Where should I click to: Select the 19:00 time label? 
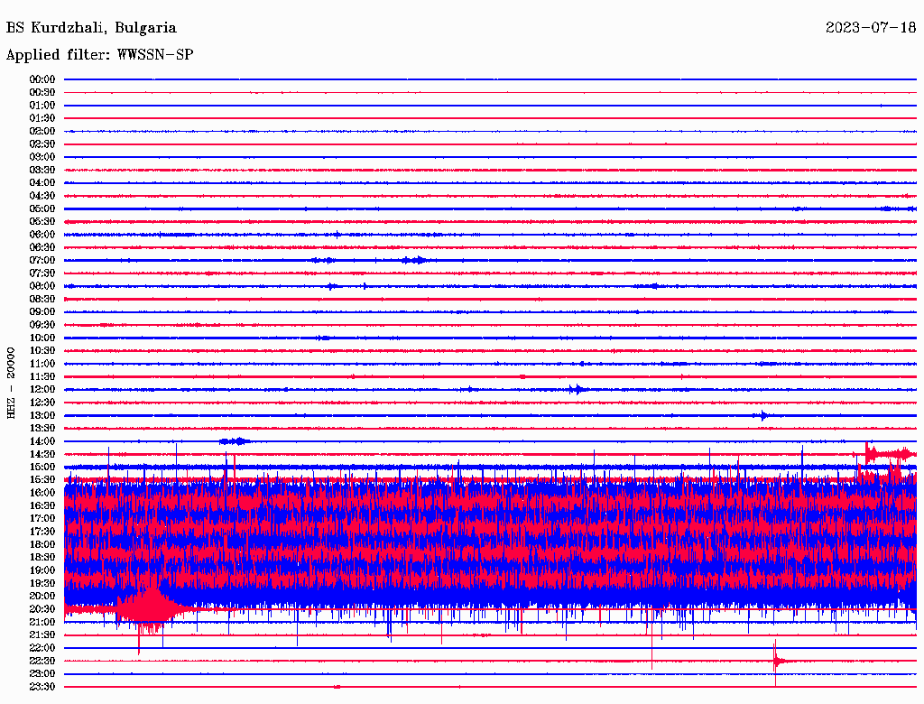pos(42,570)
